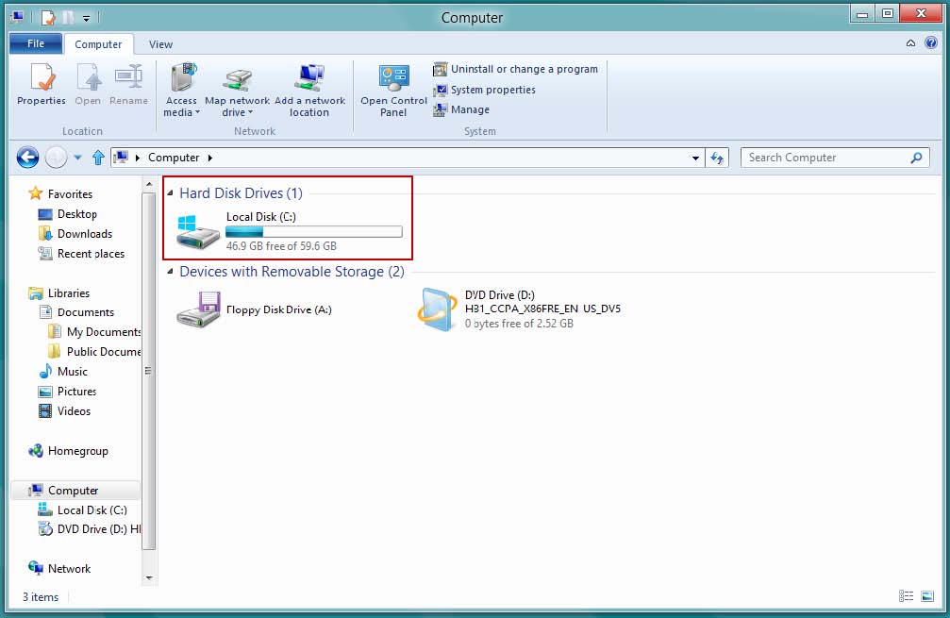Image resolution: width=950 pixels, height=618 pixels.
Task: Open the File menu tab
Action: 36,44
